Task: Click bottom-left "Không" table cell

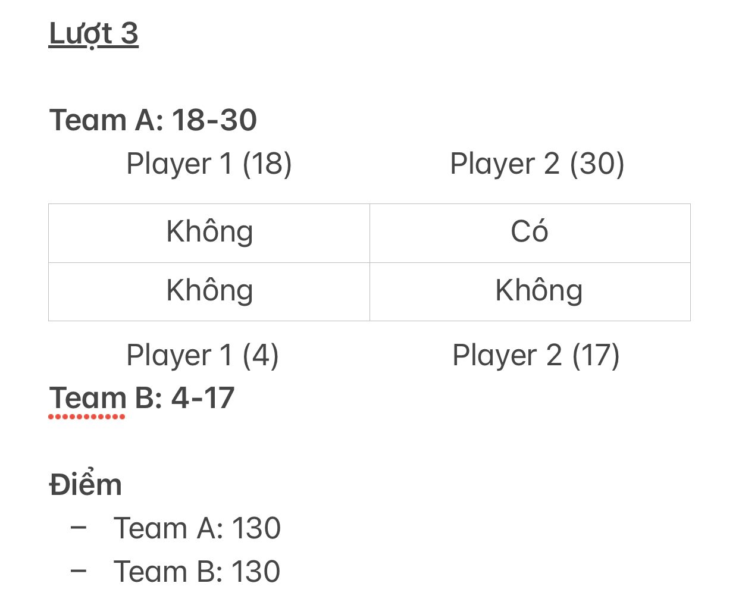Action: (209, 291)
